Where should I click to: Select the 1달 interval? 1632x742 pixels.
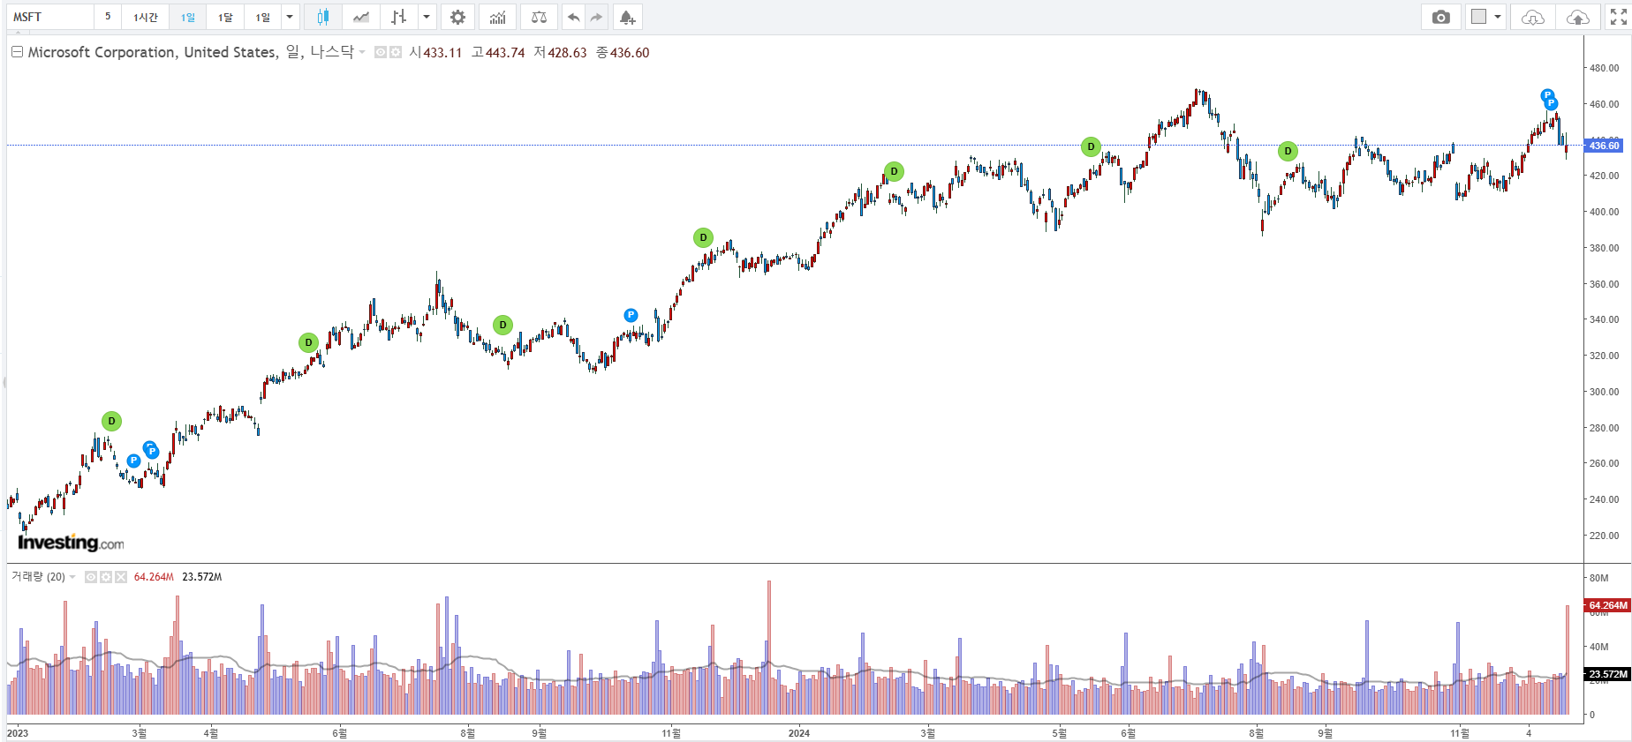click(225, 17)
